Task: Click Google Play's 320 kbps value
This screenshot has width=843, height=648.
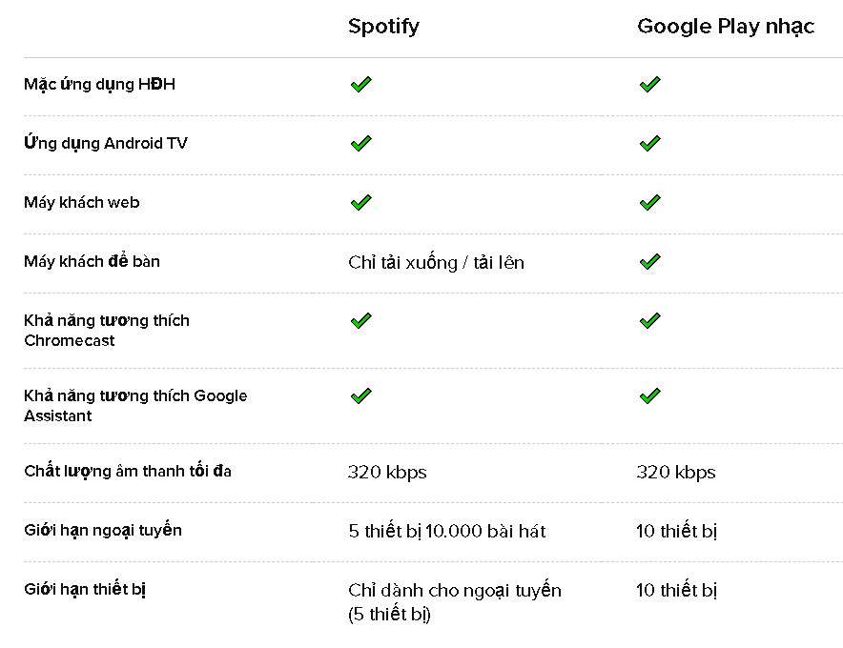Action: (675, 472)
